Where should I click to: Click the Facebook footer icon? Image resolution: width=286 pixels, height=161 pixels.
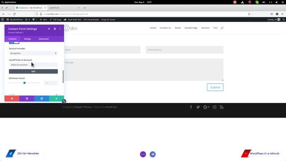tap(191, 107)
